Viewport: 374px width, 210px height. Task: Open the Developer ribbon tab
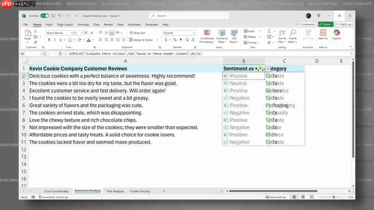pyautogui.click(x=152, y=24)
